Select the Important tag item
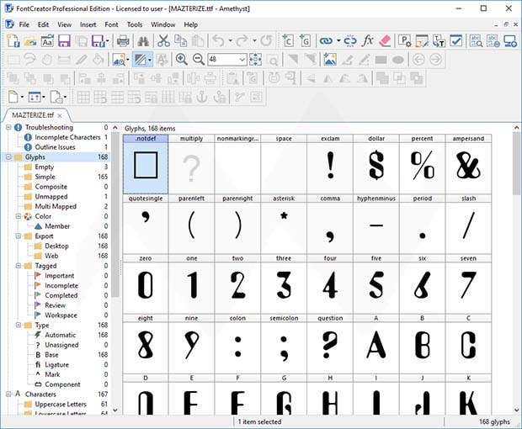 59,276
